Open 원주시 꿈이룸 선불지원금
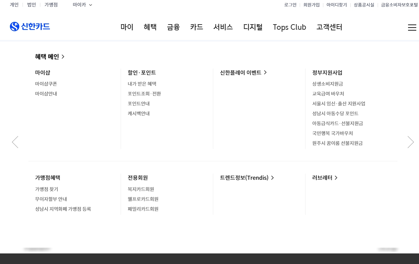This screenshot has height=264, width=419. tap(338, 143)
